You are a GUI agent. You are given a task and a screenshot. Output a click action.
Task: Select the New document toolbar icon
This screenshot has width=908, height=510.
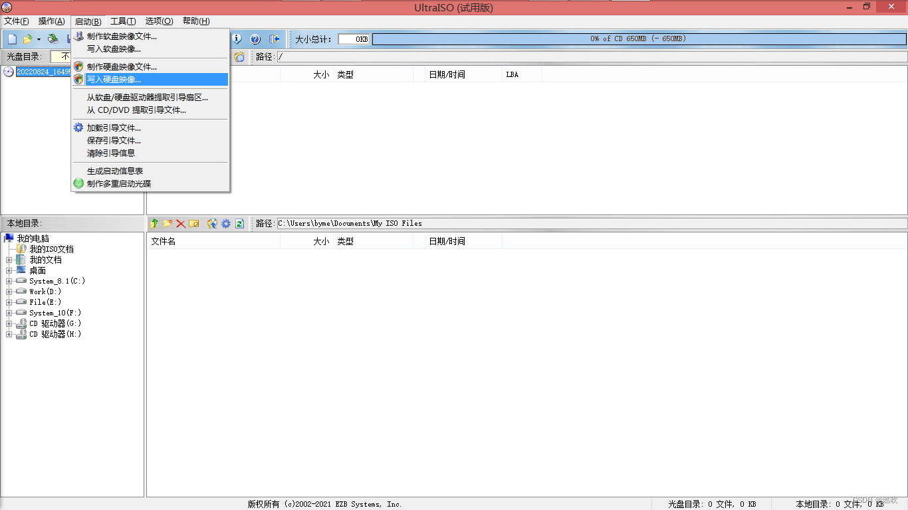11,39
